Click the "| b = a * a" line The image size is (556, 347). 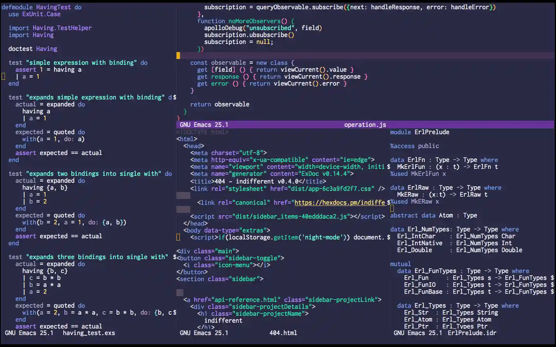pos(41,285)
